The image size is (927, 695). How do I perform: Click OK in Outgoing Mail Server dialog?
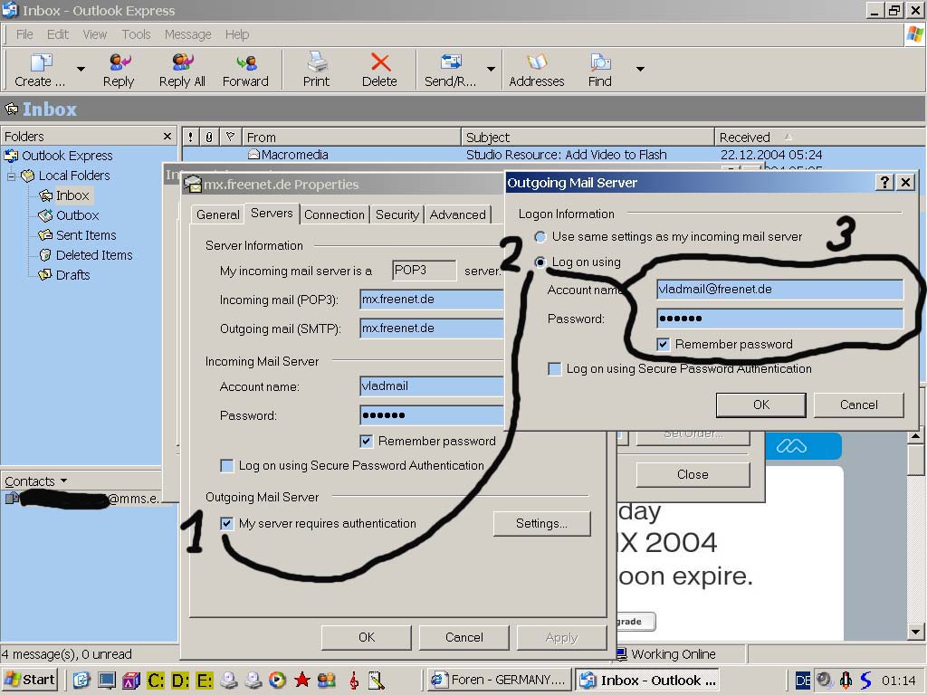pyautogui.click(x=760, y=405)
